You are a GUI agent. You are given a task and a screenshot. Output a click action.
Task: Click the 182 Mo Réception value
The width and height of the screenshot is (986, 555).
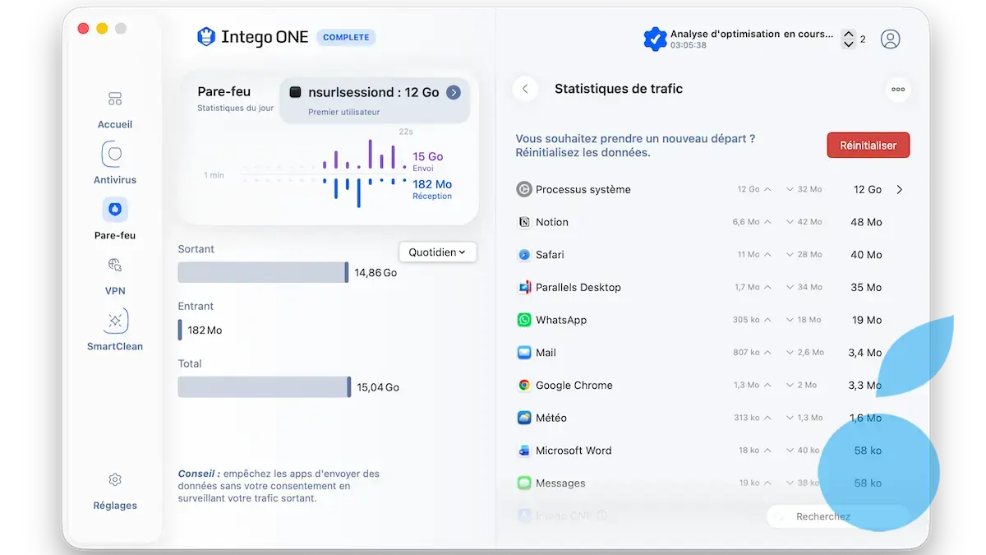[432, 184]
